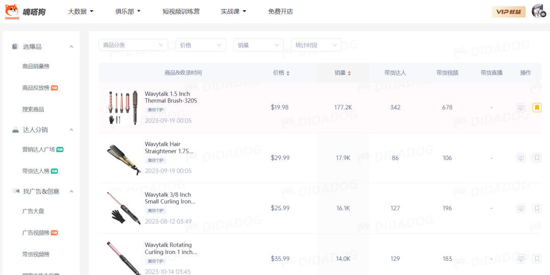Image resolution: width=550 pixels, height=275 pixels.
Task: Click the DIDADOG logo icon
Action: point(12,11)
